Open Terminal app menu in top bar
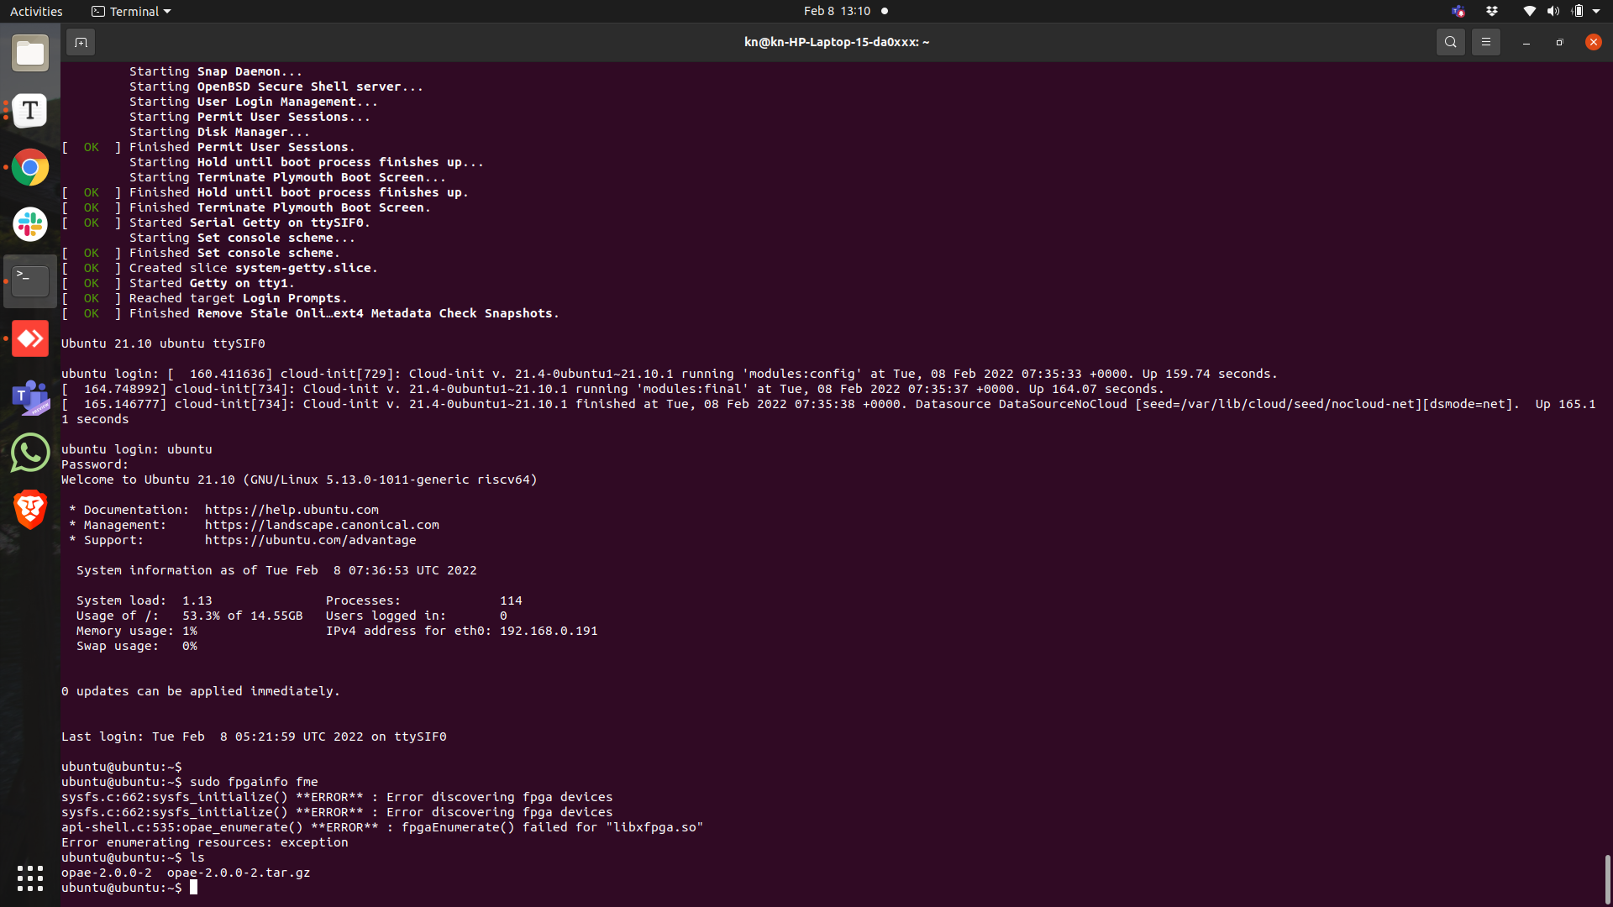The height and width of the screenshot is (907, 1613). 131,11
